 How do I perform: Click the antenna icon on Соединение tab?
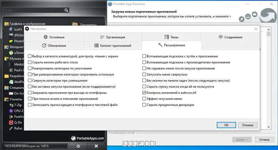point(221,37)
